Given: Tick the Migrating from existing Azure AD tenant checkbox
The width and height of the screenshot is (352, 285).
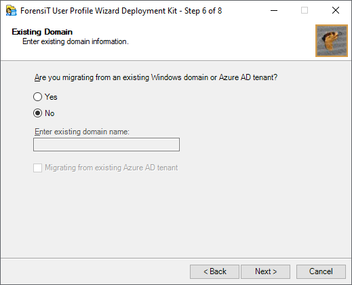Looking at the screenshot, I should (x=37, y=168).
